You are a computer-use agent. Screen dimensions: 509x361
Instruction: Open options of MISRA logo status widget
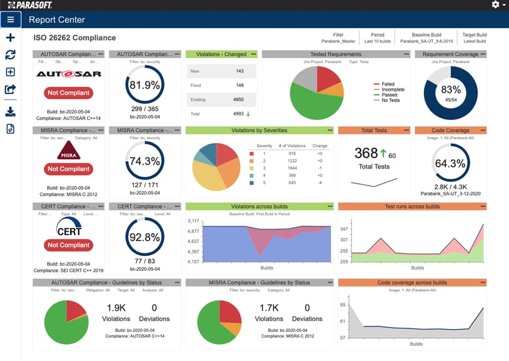pos(101,130)
